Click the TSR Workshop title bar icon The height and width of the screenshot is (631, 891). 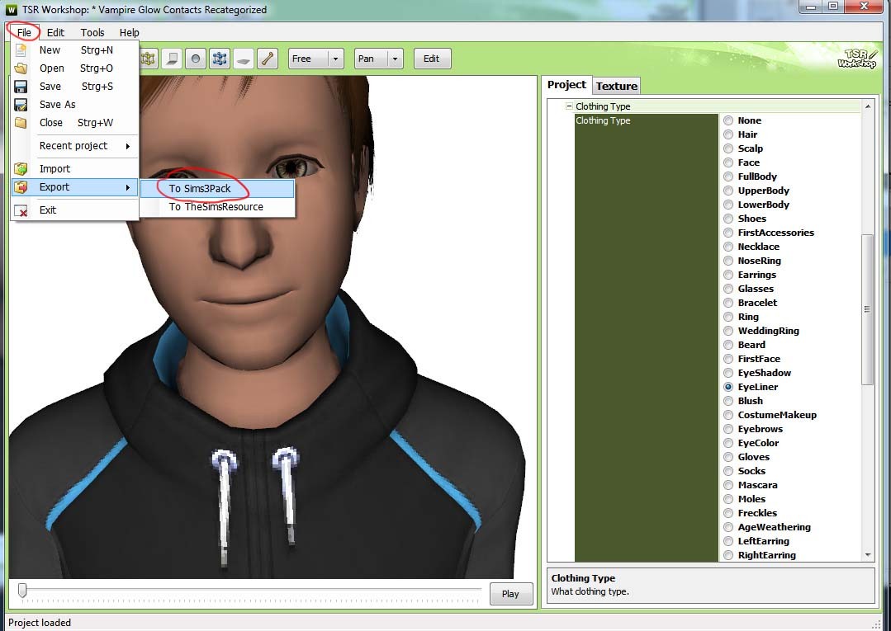(12, 10)
